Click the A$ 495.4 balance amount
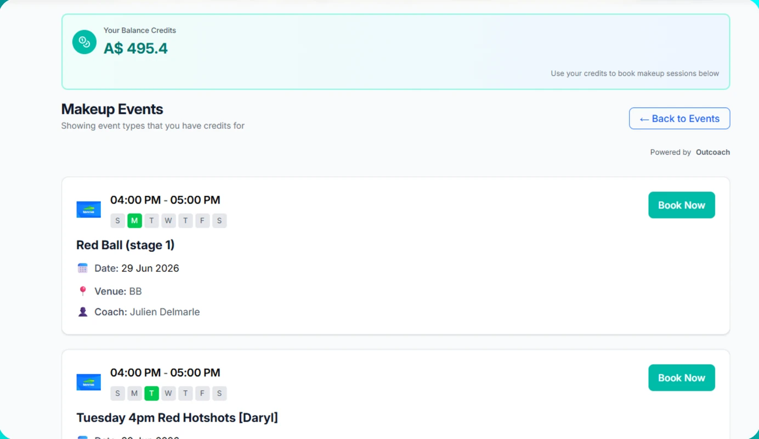Image resolution: width=759 pixels, height=439 pixels. coord(135,48)
